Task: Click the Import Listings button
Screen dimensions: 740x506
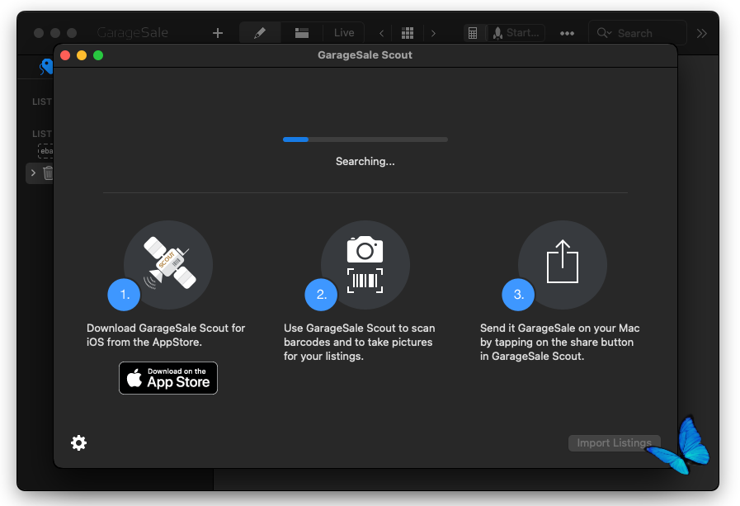Action: [614, 442]
